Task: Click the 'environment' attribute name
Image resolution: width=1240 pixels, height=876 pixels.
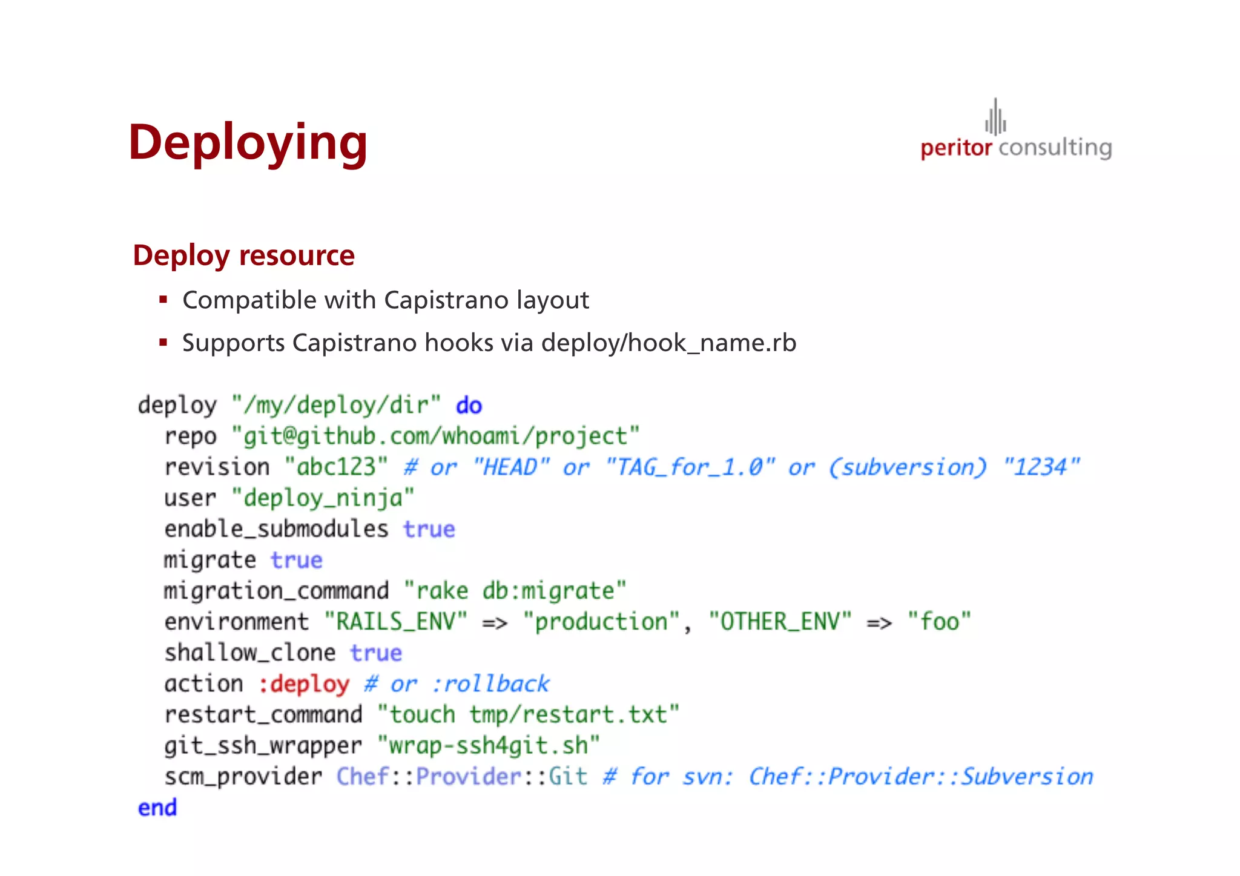Action: click(x=236, y=622)
